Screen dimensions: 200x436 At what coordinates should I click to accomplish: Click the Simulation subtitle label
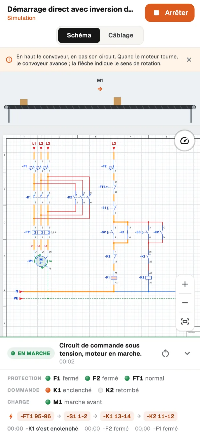coord(21,18)
